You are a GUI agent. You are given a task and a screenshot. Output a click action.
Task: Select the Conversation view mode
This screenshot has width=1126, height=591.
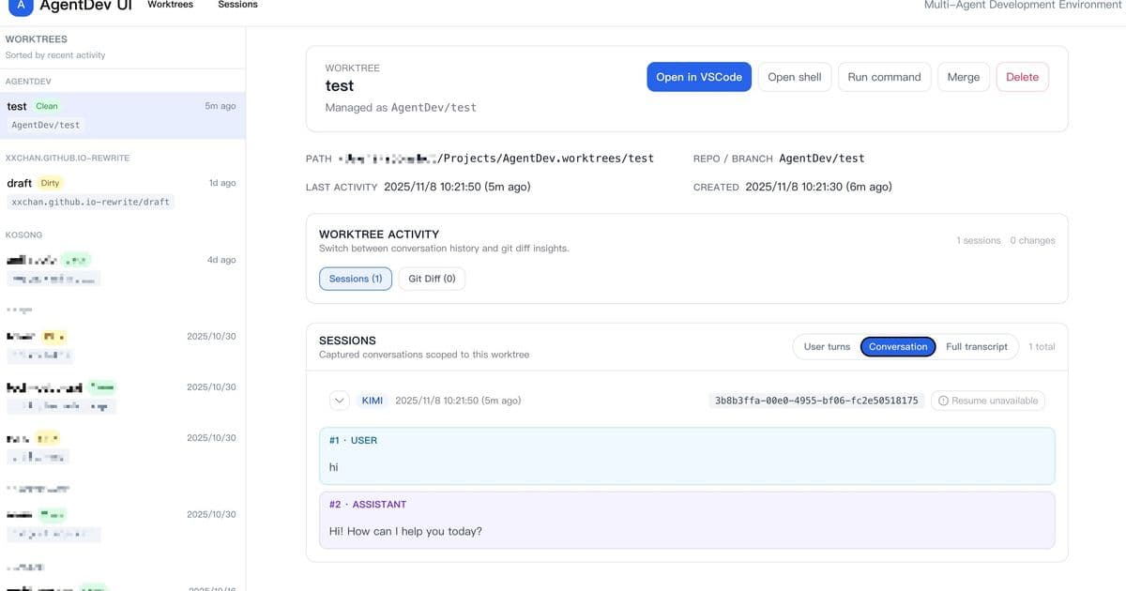tap(898, 346)
